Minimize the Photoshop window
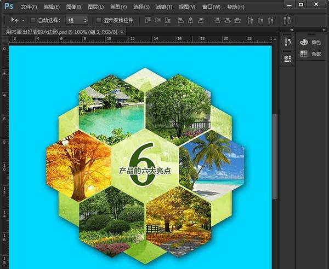 pos(290,4)
